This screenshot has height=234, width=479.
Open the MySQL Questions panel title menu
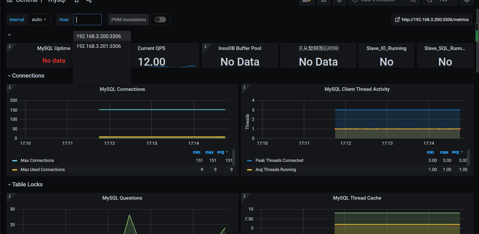122,198
